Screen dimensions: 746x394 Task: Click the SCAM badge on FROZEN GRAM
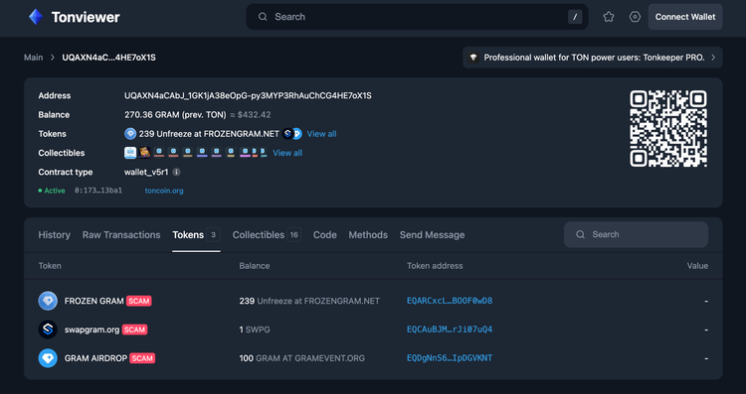point(139,301)
